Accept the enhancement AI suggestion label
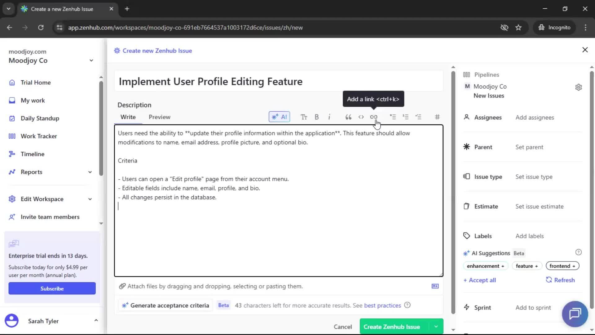595x335 pixels. [x=485, y=266]
